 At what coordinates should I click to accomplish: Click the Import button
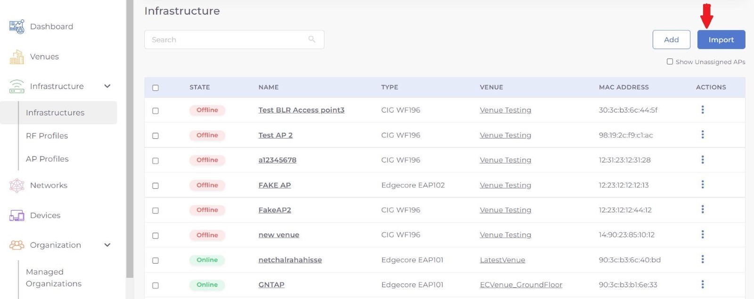click(x=721, y=40)
